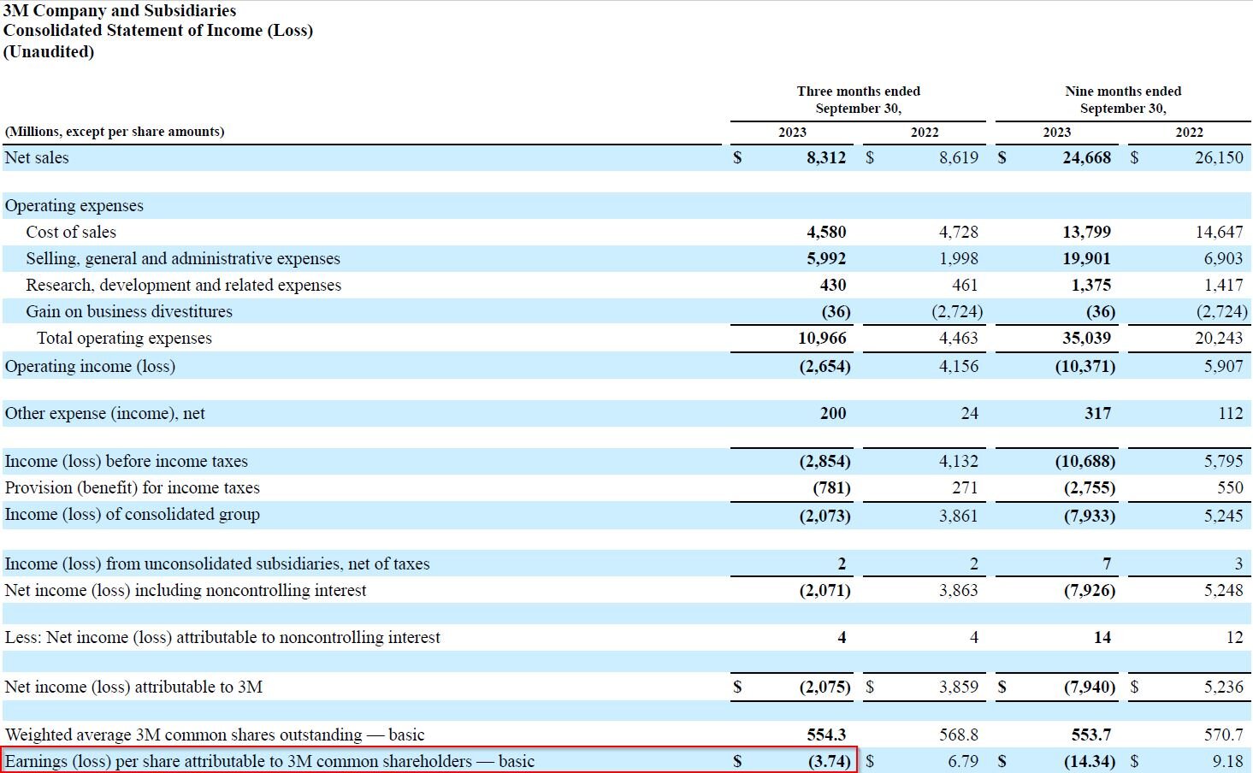Select SG&A expenses value 19,901
Screen dimensions: 1253x773
tap(1086, 258)
